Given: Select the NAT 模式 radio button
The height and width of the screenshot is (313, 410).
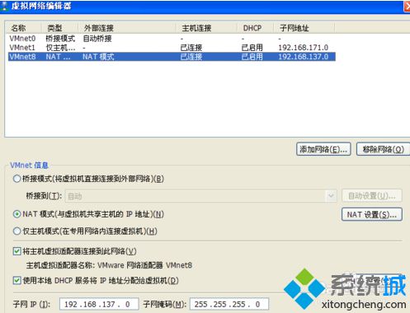Looking at the screenshot, I should [x=16, y=214].
